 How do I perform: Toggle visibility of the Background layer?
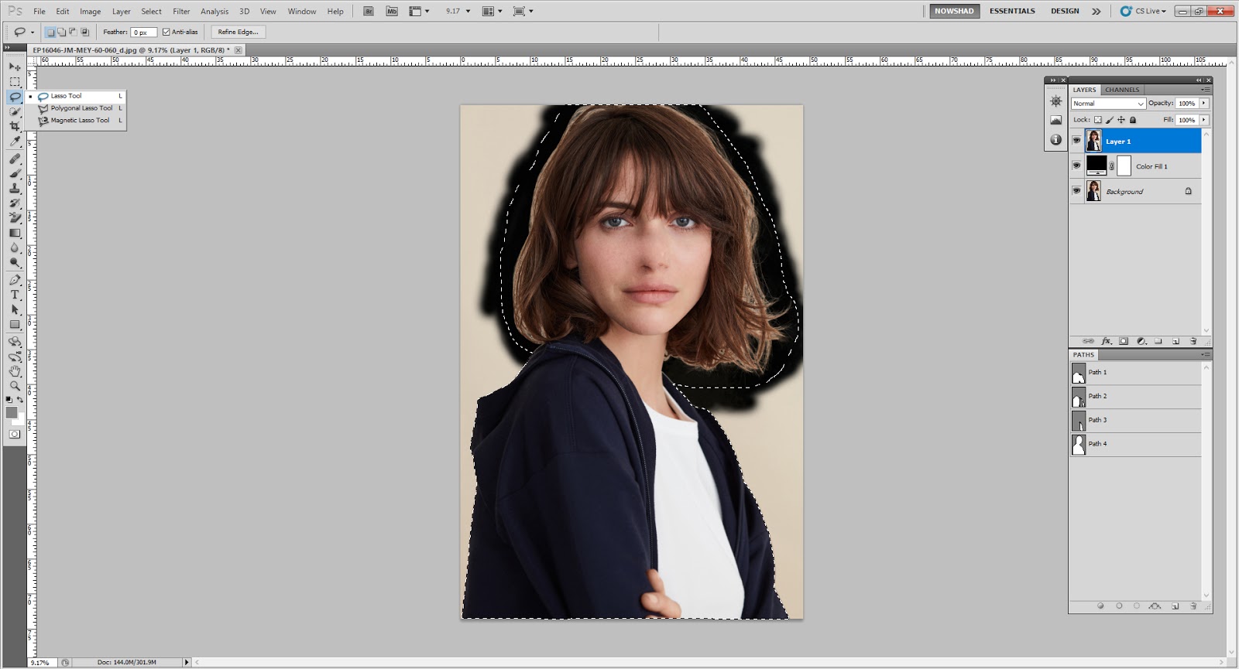click(1076, 190)
